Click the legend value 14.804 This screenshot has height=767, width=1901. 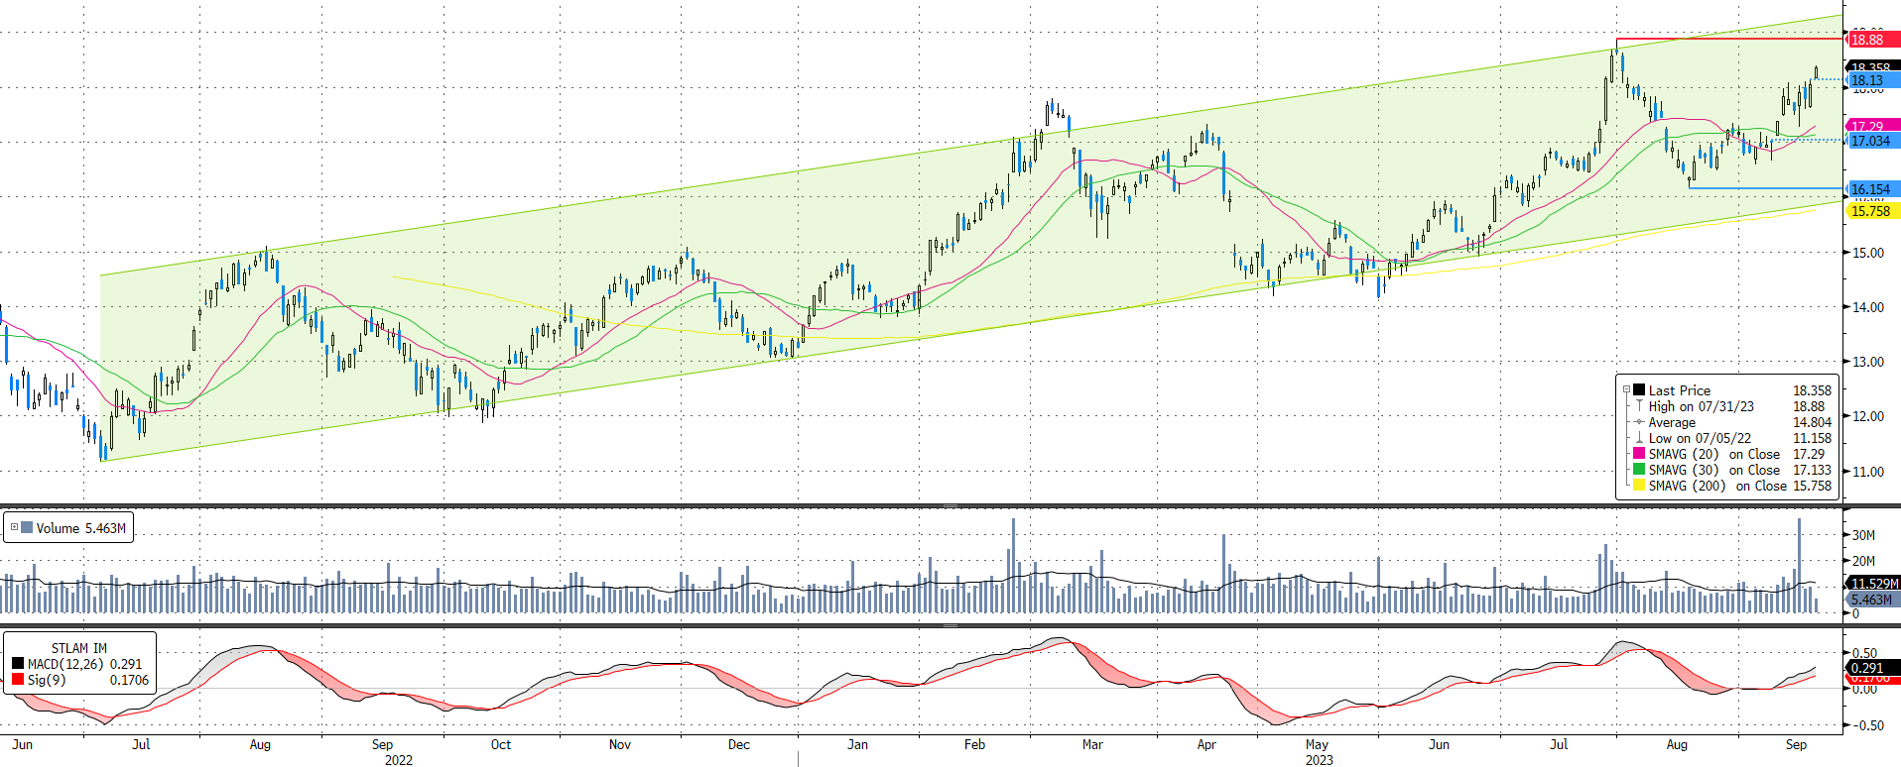[1812, 422]
